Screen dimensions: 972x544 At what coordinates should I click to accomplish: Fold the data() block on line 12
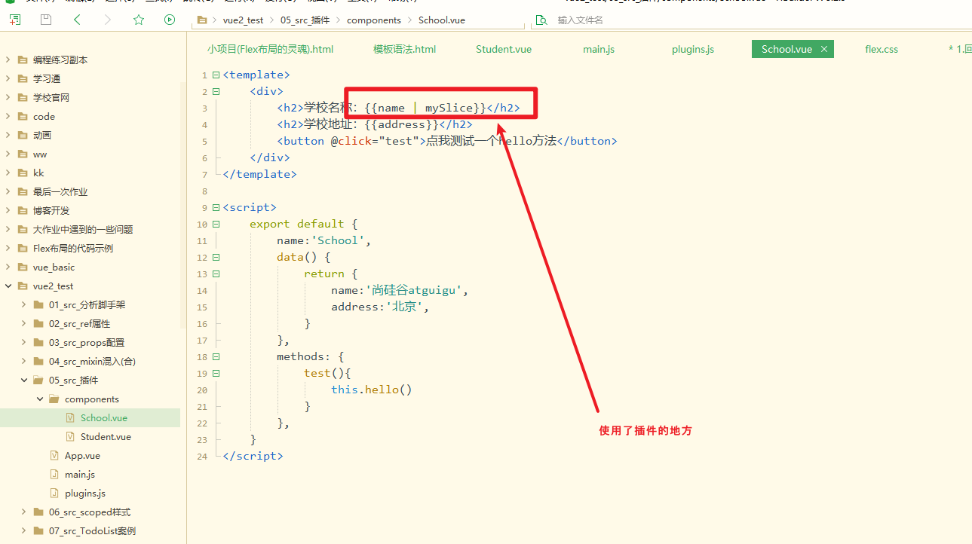pyautogui.click(x=216, y=258)
